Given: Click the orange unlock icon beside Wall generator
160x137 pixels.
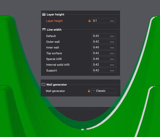Looking at the screenshot, I should (x=89, y=91).
